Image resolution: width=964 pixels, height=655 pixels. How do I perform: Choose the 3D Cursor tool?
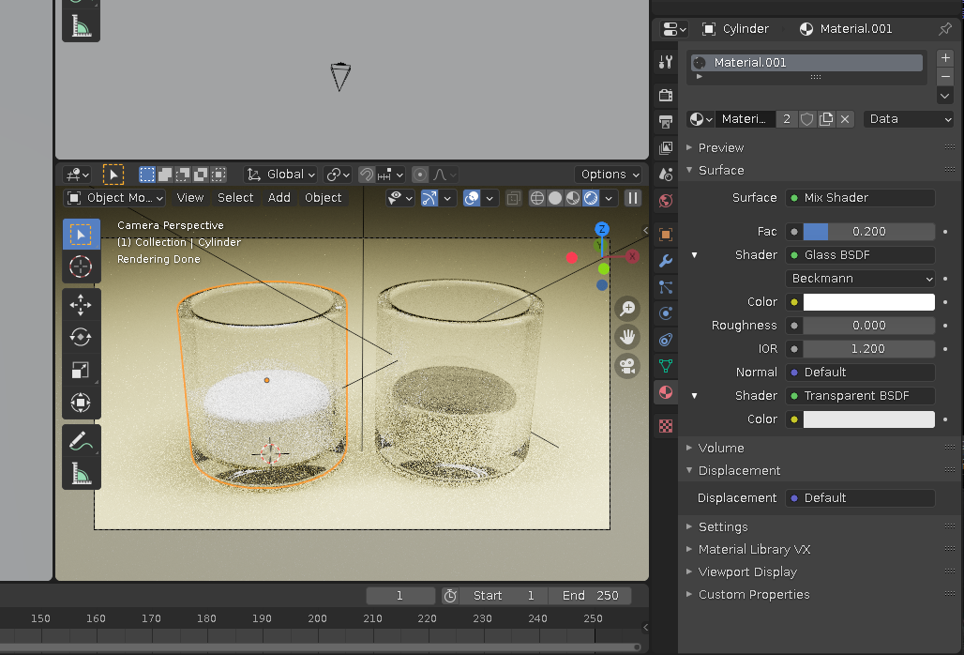click(81, 267)
